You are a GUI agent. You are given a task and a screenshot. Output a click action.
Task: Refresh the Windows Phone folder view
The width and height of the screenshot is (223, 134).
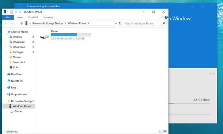(120, 23)
